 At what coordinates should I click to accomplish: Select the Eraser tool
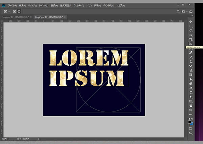191,70
